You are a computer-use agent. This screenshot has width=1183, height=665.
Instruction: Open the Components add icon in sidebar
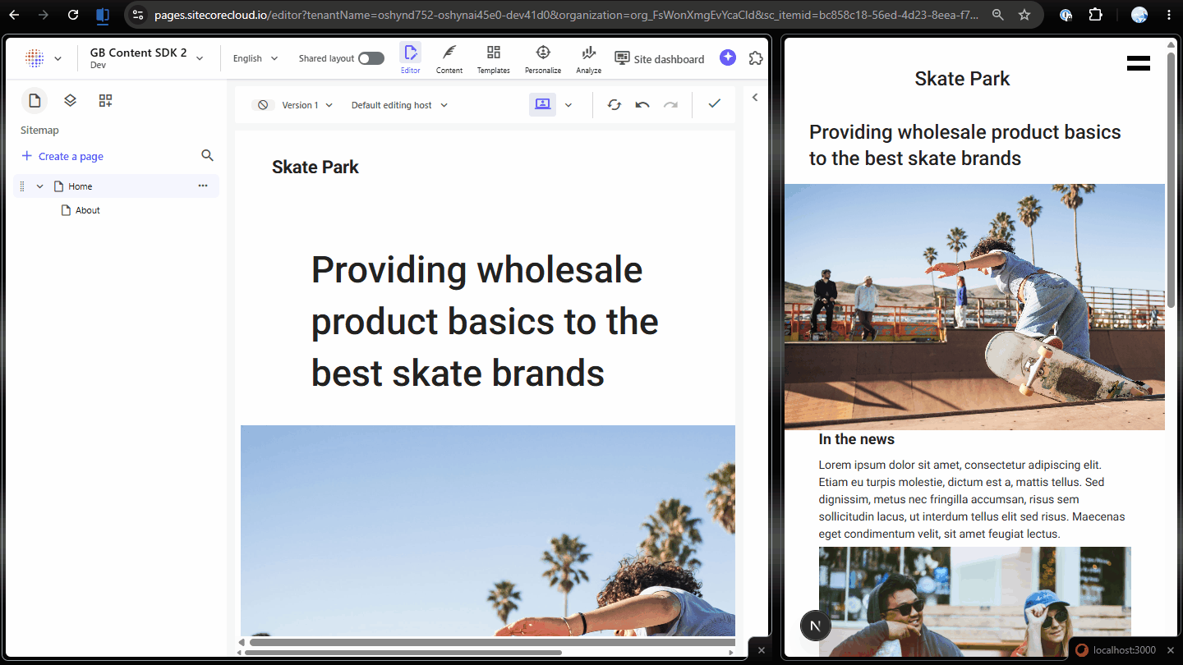(105, 100)
